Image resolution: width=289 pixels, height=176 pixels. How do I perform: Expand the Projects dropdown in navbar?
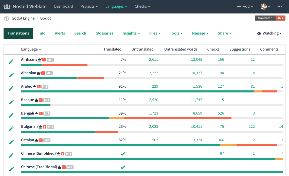(89, 7)
